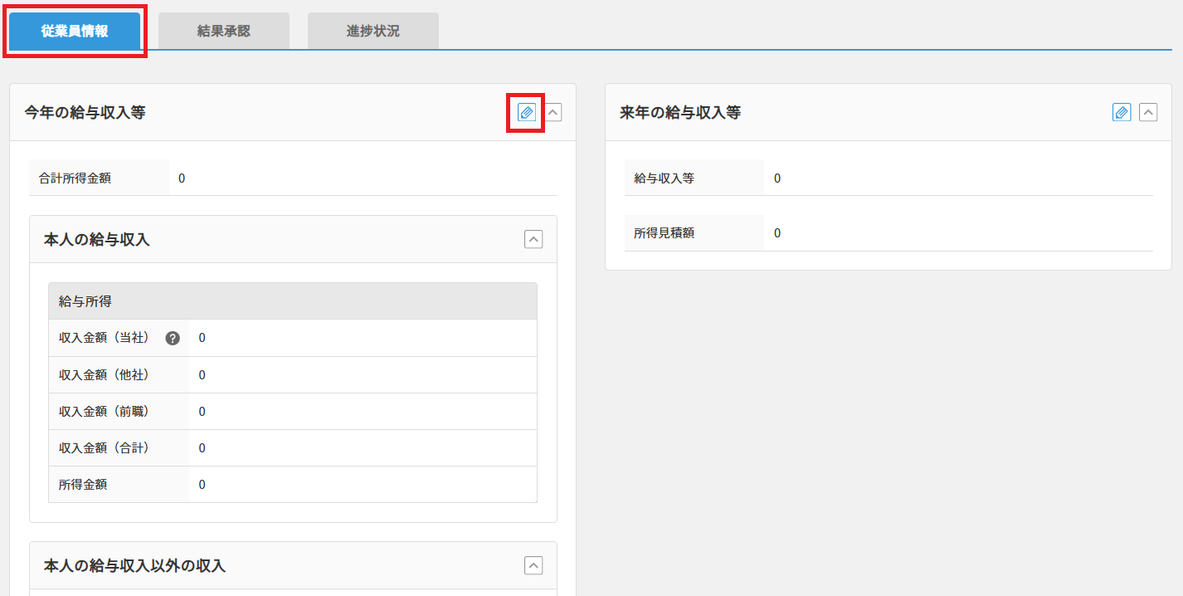
Task: Open the help icon beside 収入金額（当社）
Action: (173, 338)
